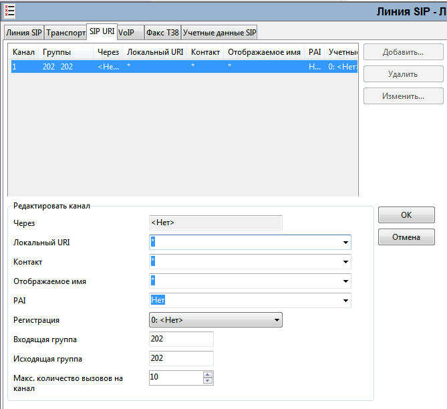447x409 pixels.
Task: Open the Транспорт tab
Action: point(66,33)
